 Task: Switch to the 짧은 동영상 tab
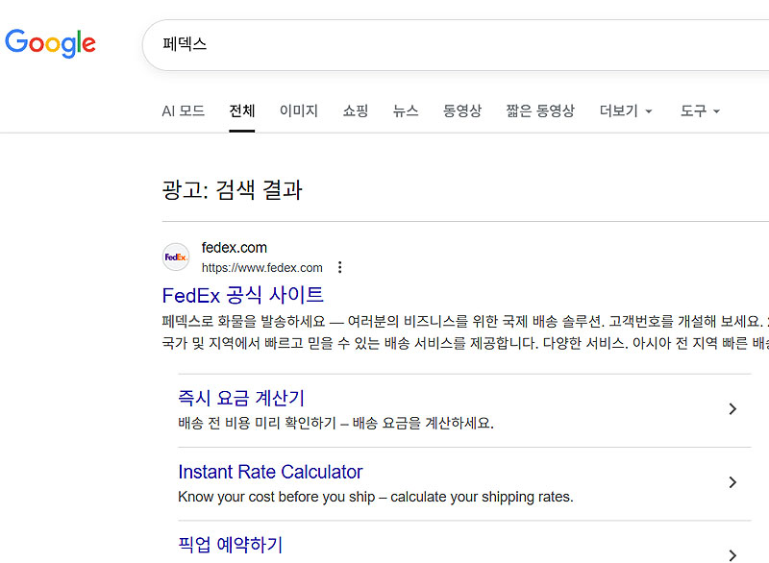540,110
